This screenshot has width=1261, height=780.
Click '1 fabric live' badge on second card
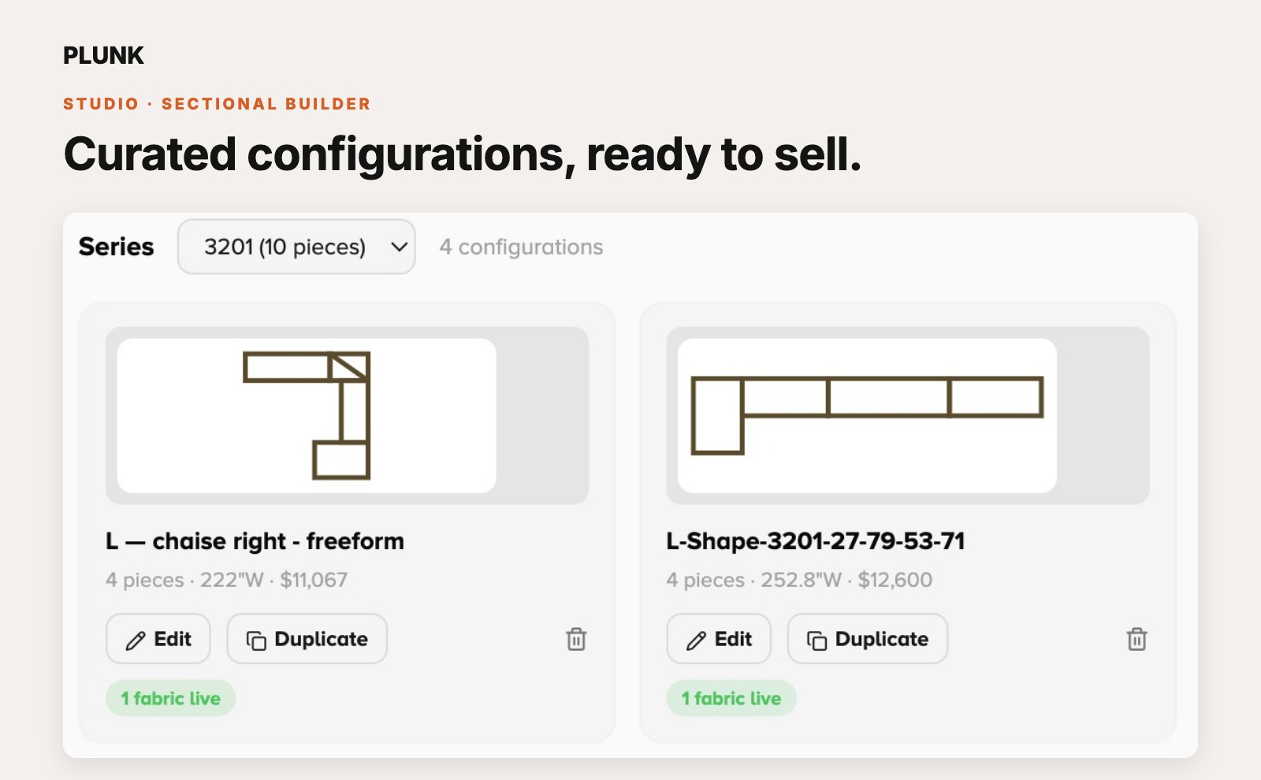click(x=731, y=698)
